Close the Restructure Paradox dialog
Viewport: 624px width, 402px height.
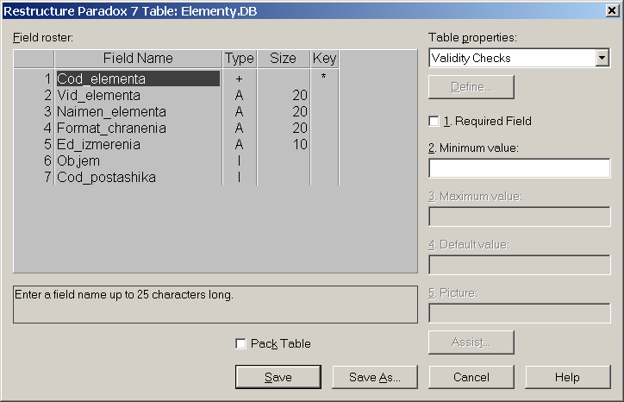coord(611,10)
